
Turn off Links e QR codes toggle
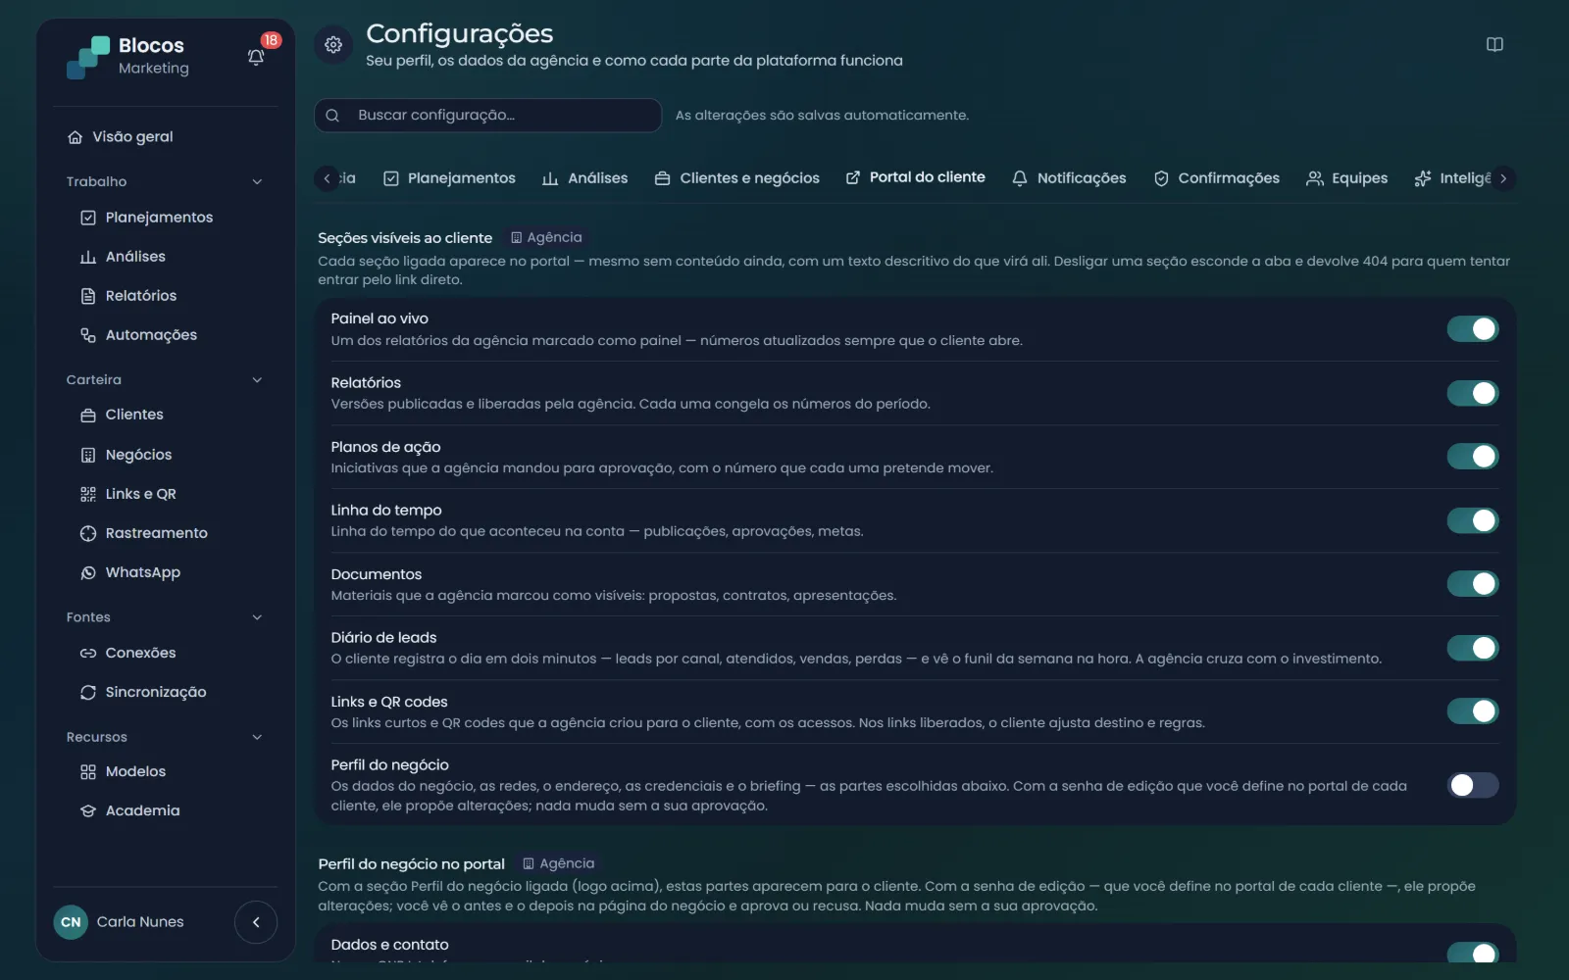1473,711
